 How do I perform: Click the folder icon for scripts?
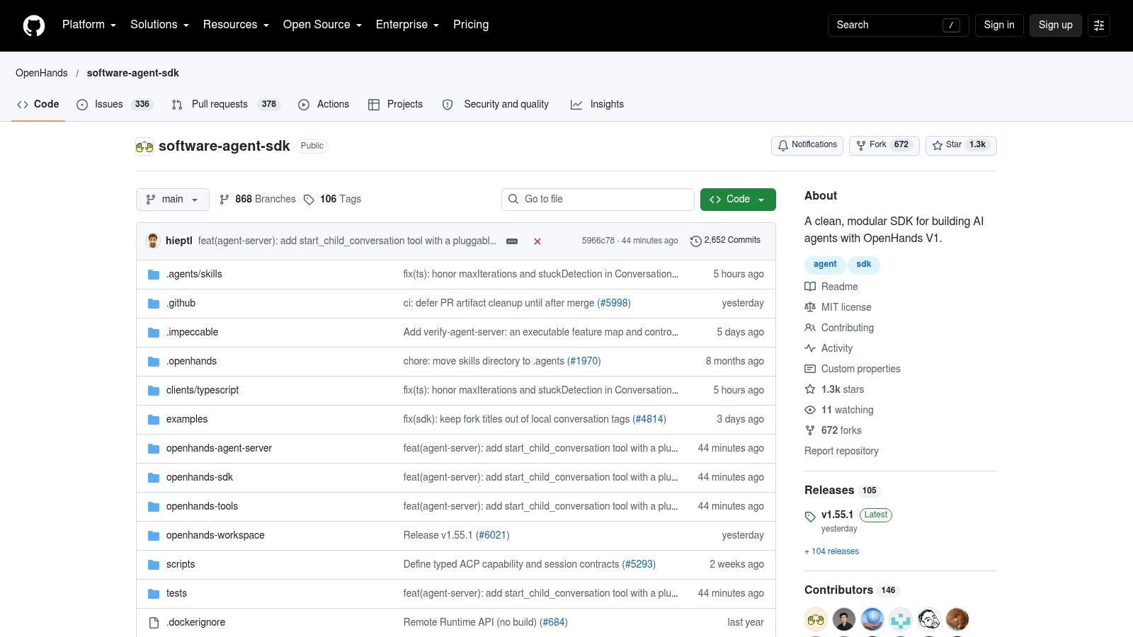coord(154,565)
